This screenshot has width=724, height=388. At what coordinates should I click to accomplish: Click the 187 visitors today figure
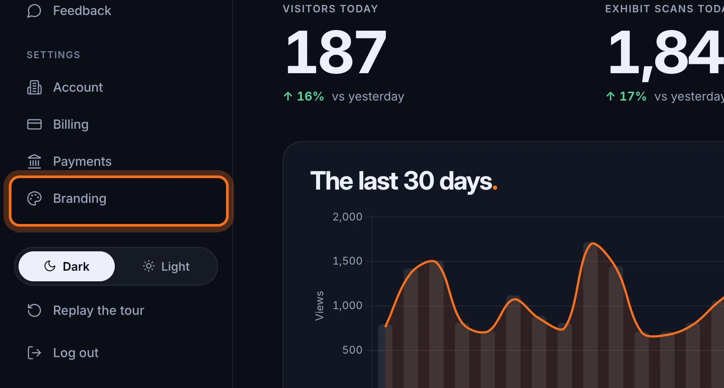tap(336, 52)
